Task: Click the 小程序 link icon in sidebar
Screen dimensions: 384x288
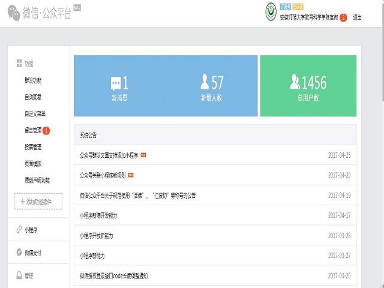Action: coord(19,230)
